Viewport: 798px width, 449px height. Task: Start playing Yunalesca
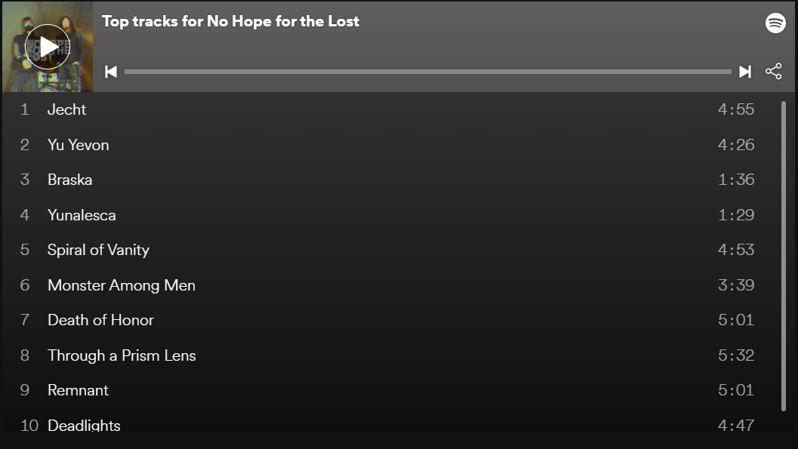click(x=82, y=215)
